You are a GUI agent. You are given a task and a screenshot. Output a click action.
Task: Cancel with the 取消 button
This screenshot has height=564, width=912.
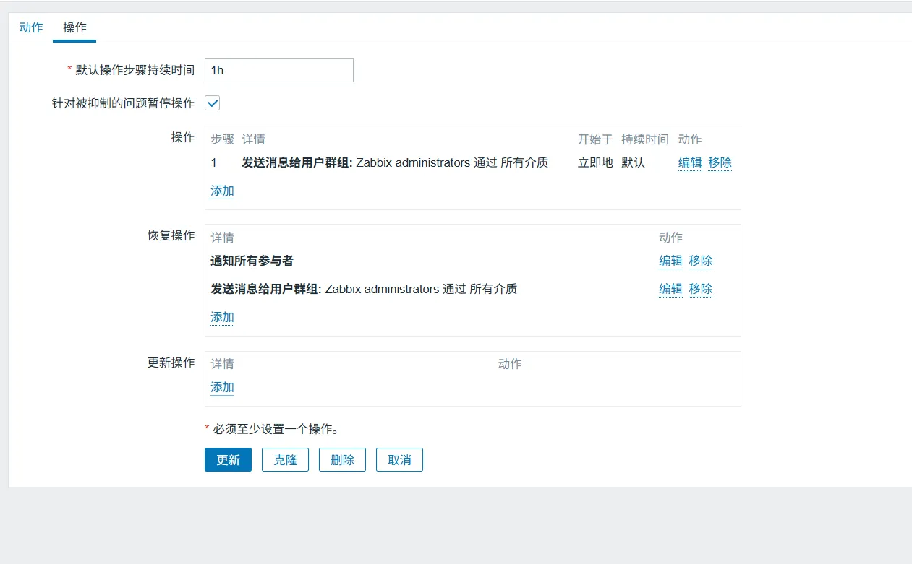(x=399, y=460)
